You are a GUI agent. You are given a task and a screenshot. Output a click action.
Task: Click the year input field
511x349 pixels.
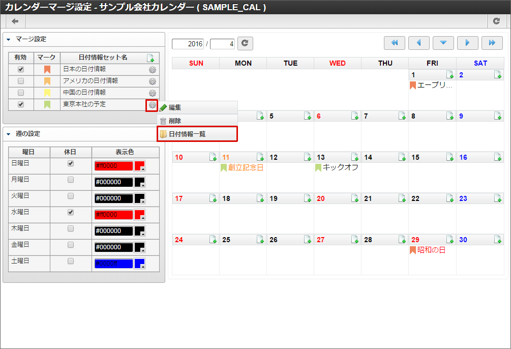(x=188, y=44)
